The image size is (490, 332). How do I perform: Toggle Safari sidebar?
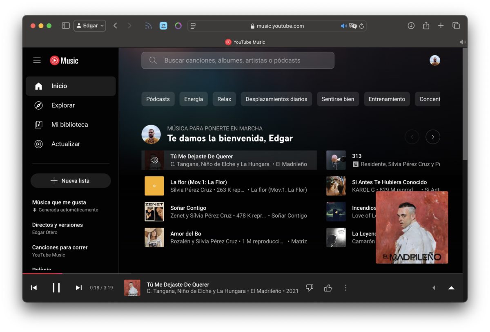coord(66,26)
